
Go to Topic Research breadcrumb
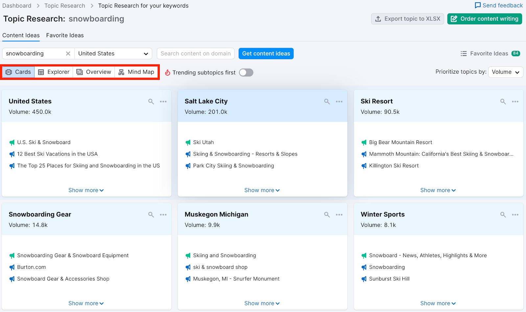tap(65, 6)
